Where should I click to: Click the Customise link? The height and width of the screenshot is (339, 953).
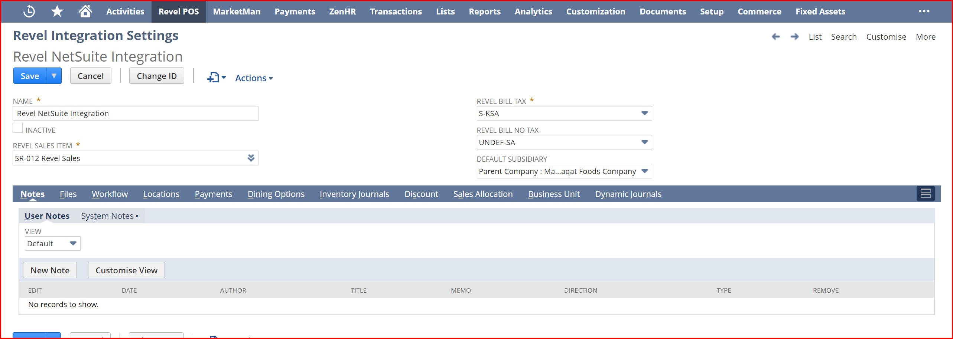(x=886, y=37)
